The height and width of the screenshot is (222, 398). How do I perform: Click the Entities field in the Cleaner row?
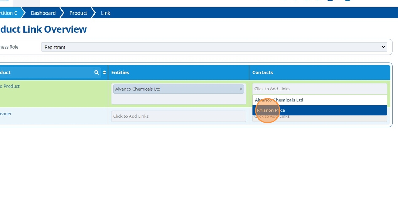[178, 116]
